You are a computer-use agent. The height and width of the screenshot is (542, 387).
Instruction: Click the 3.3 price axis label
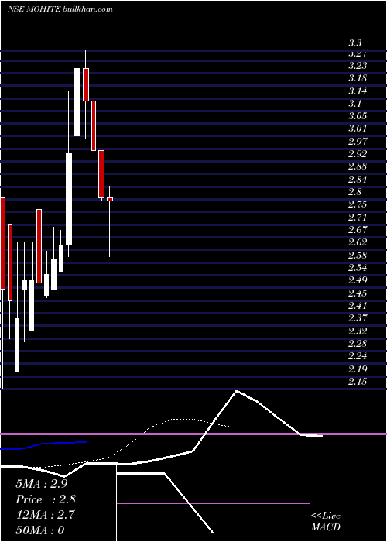coord(354,43)
